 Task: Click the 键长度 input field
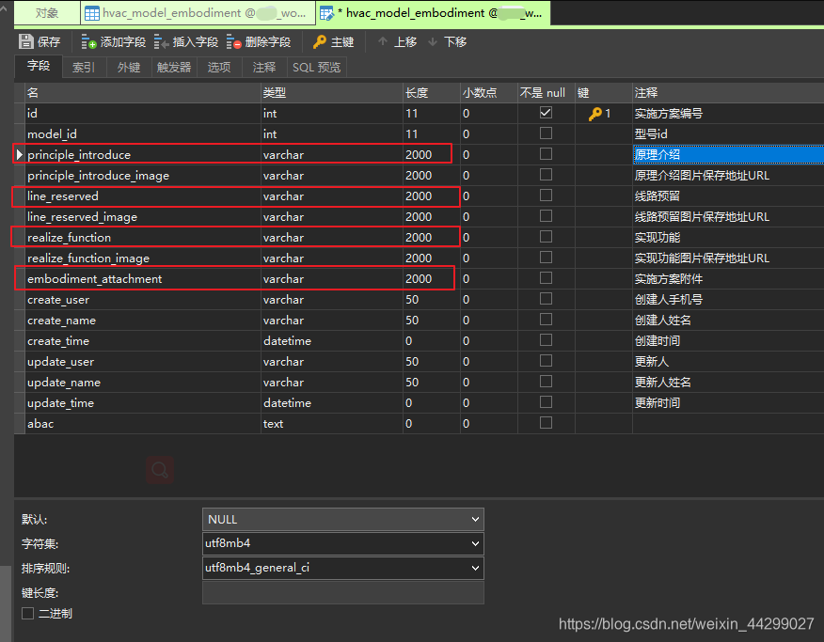[341, 592]
